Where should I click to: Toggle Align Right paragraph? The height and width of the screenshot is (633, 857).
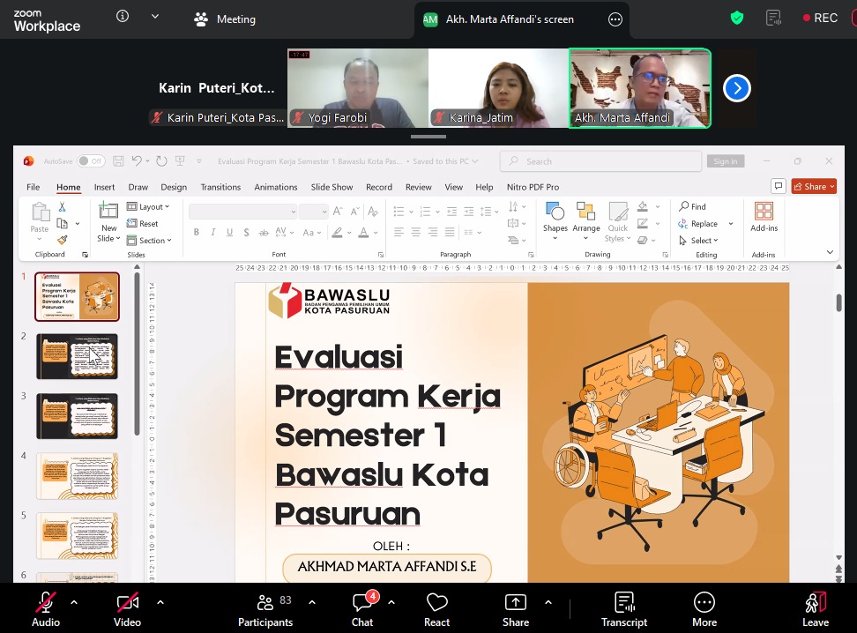click(432, 233)
